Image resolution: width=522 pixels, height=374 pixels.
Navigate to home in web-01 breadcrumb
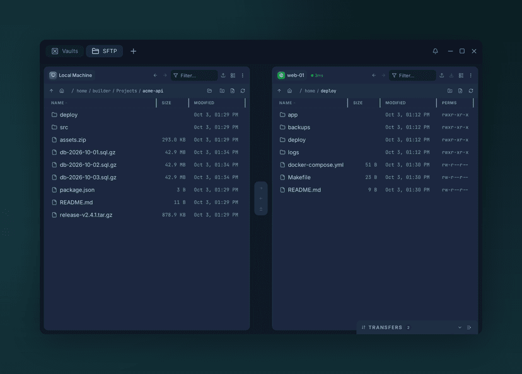[x=310, y=91]
